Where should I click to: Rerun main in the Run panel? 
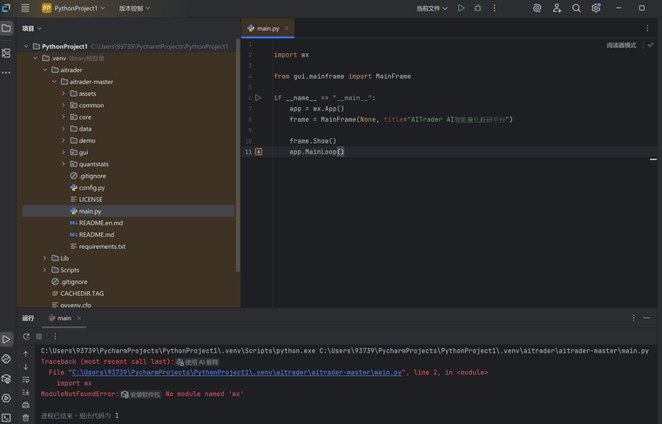tap(26, 336)
